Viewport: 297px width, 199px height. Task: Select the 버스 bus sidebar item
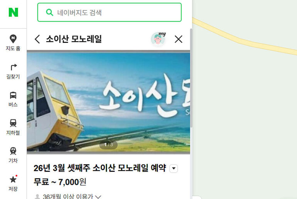point(13,99)
